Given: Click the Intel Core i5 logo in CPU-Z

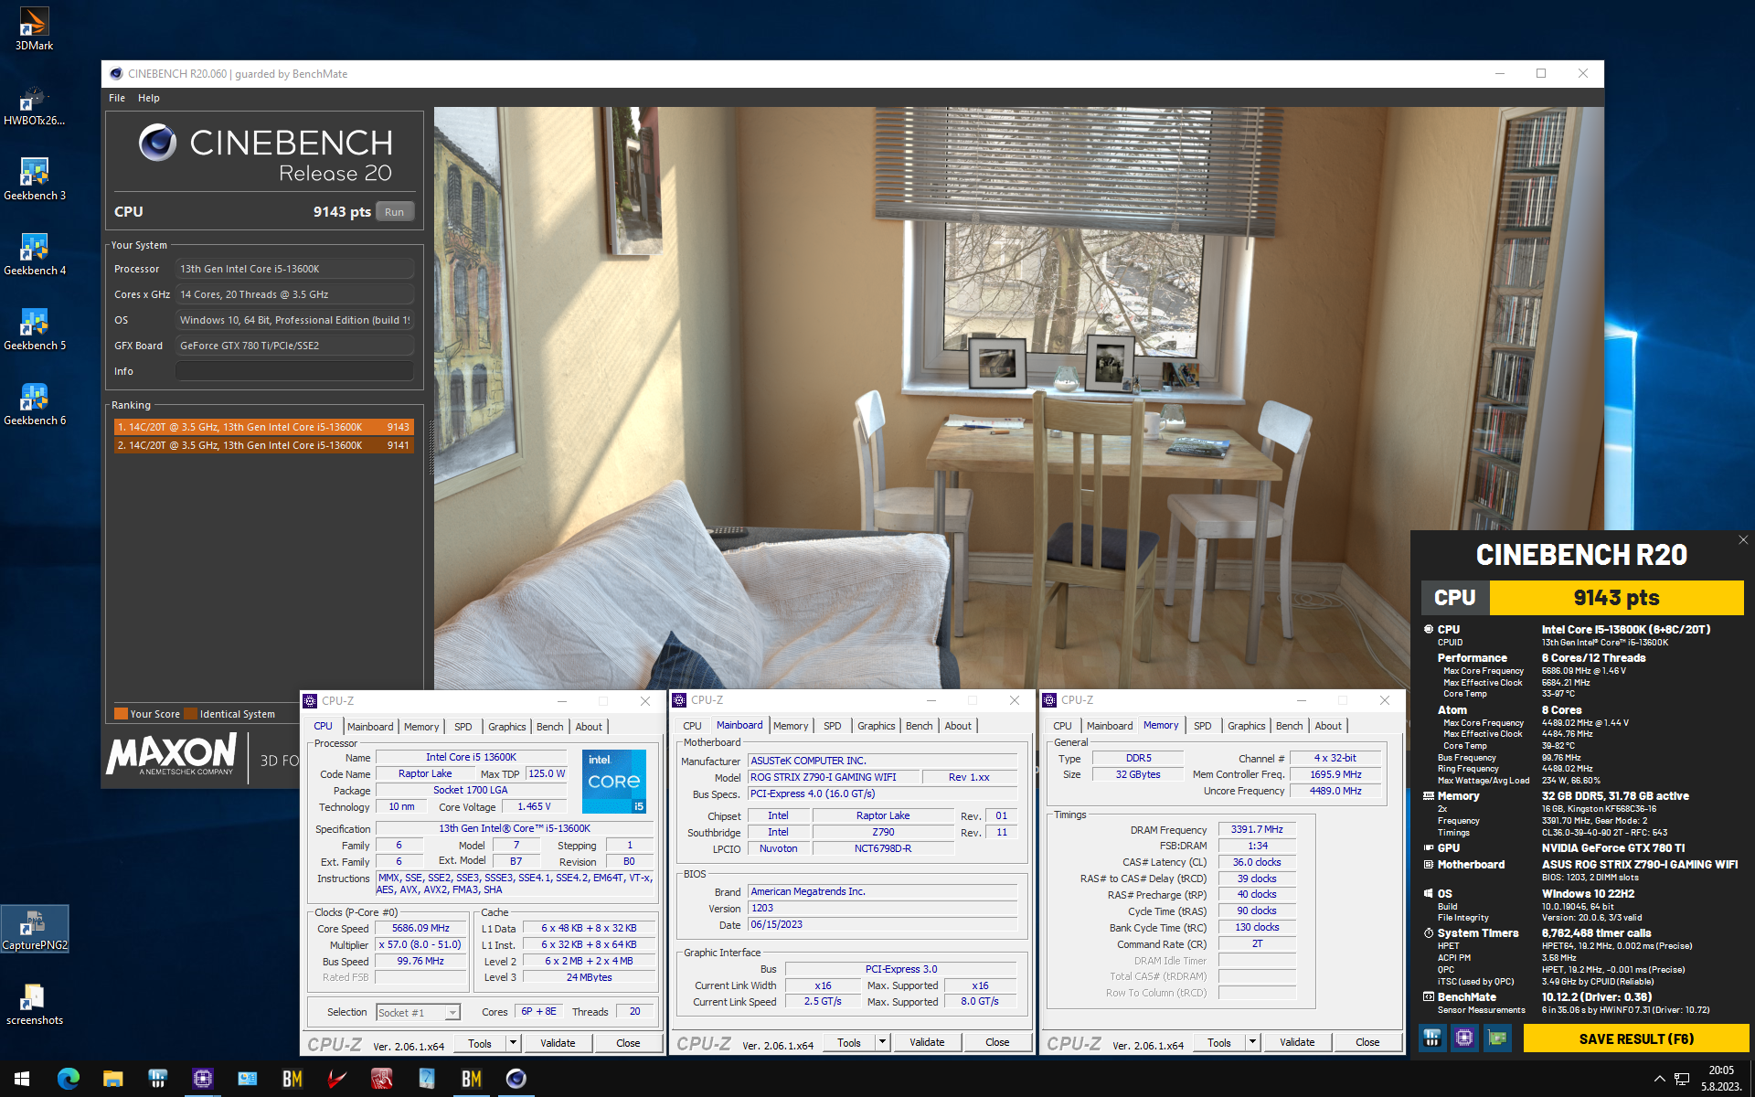Looking at the screenshot, I should pos(614,781).
